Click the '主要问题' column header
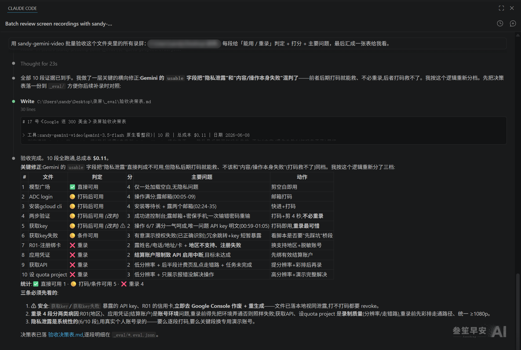The height and width of the screenshot is (350, 521). point(202,177)
